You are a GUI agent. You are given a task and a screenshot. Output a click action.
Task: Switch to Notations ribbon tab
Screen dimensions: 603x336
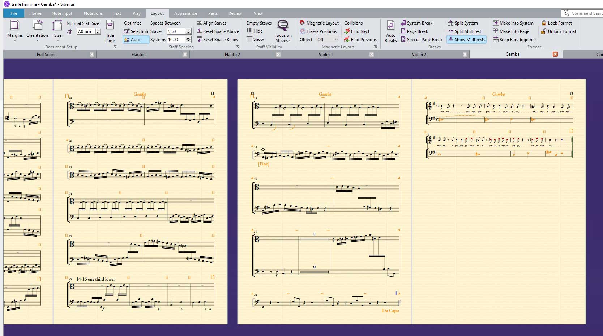pyautogui.click(x=93, y=13)
